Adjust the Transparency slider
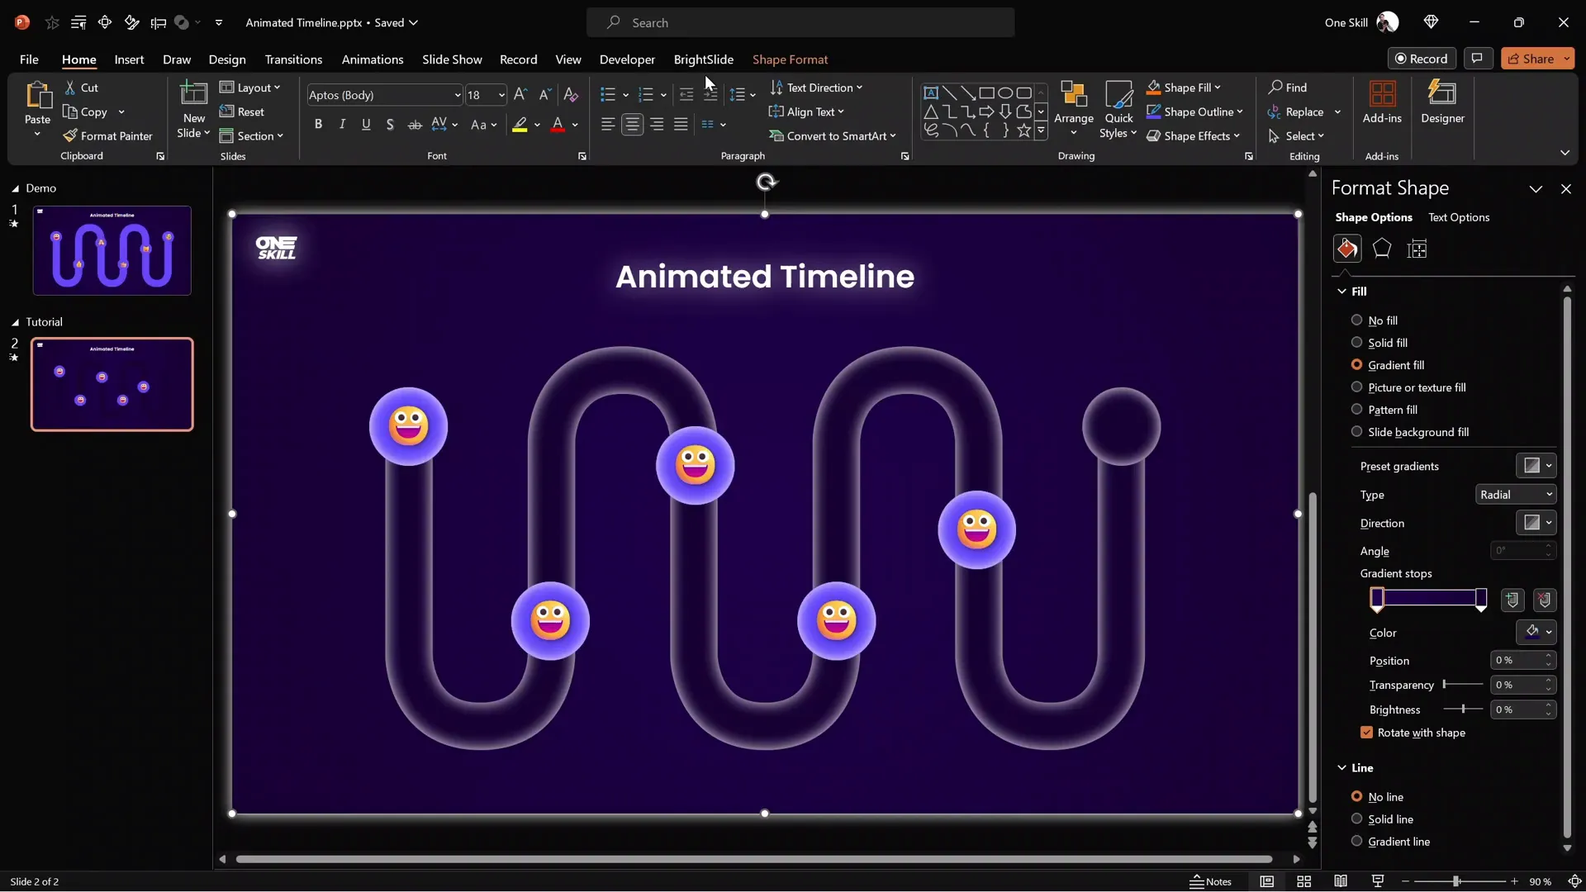1586x892 pixels. pyautogui.click(x=1463, y=685)
